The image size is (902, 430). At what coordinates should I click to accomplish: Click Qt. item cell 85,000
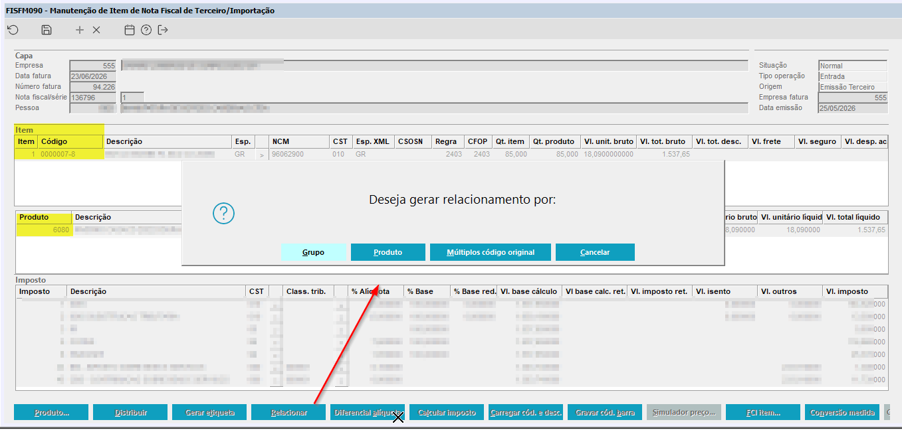(x=511, y=154)
